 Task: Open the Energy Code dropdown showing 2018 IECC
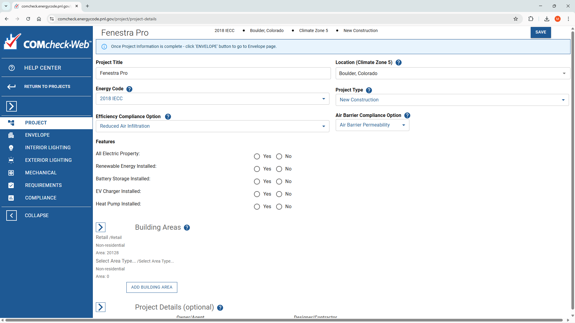tap(212, 99)
